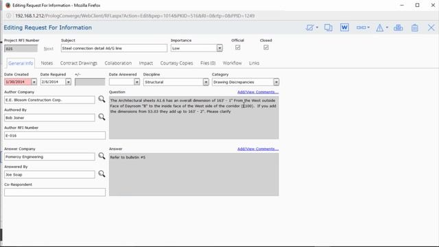Open the dropdown arrow beside the link icon
Viewport: 439px width, 247px height.
[x=368, y=27]
